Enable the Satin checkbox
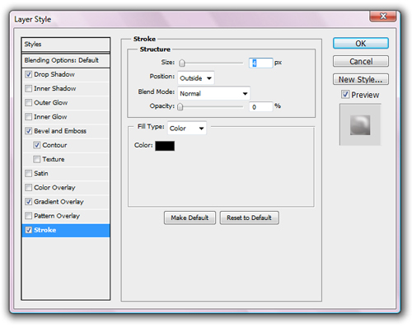Screen dimensions: 412x328 coord(29,173)
